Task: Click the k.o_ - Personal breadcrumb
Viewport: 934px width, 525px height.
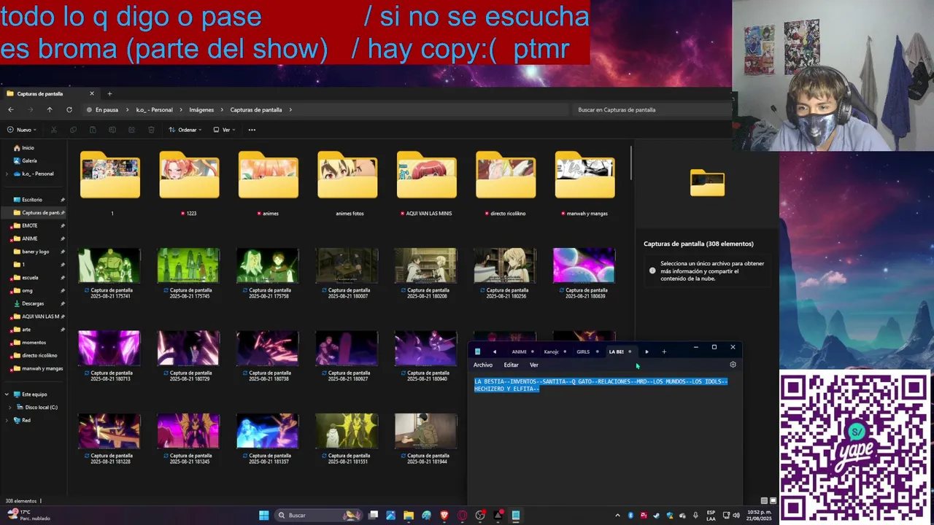Action: (155, 110)
